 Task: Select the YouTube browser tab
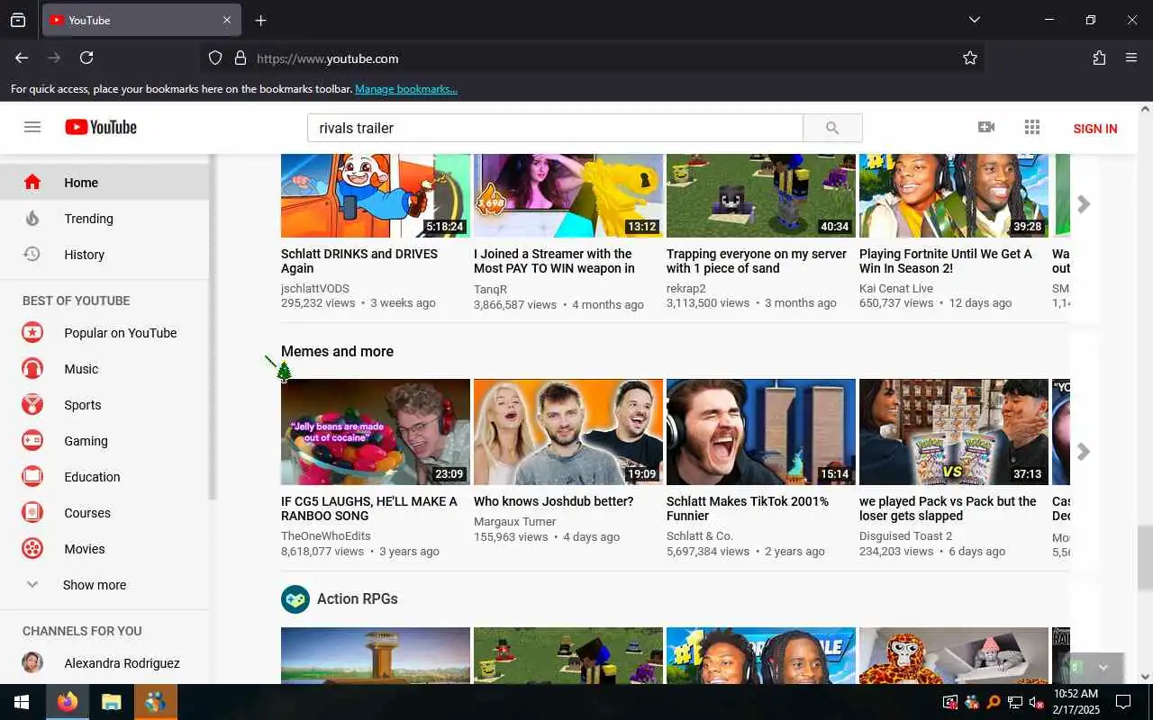click(x=141, y=20)
